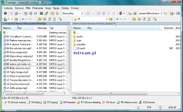Click the Compare directories icon
Image resolution: width=183 pixels, height=112 pixels.
coord(26,13)
